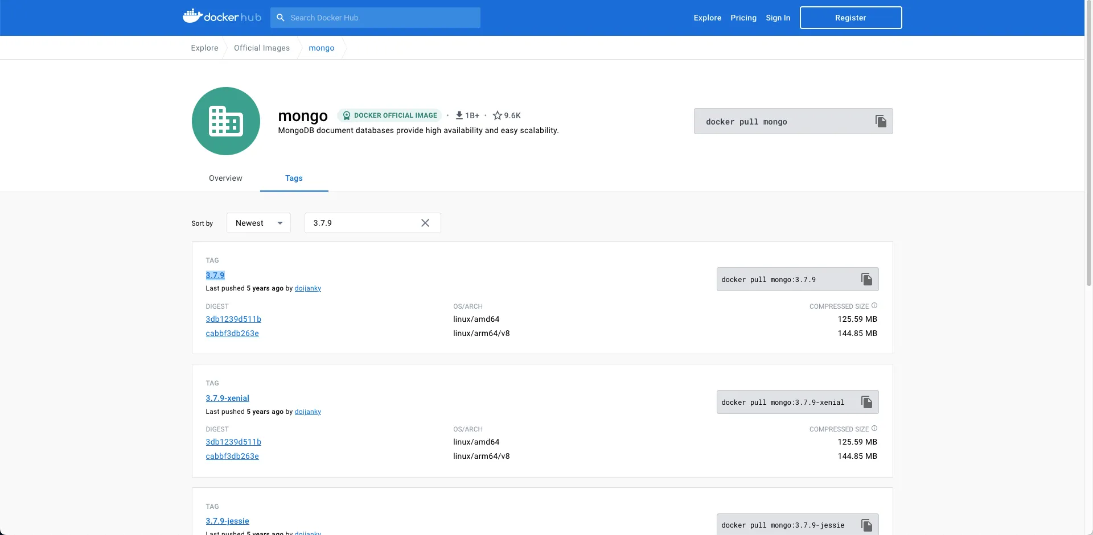Copy the mongo:3.7.9 pull command
This screenshot has width=1093, height=535.
coord(866,279)
